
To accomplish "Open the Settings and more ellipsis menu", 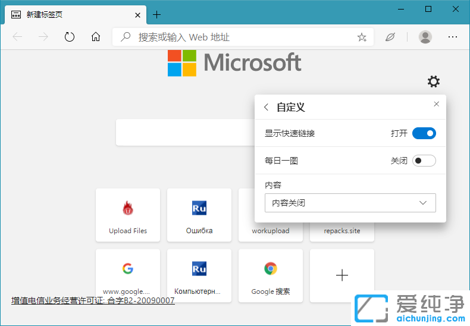I will pos(453,37).
